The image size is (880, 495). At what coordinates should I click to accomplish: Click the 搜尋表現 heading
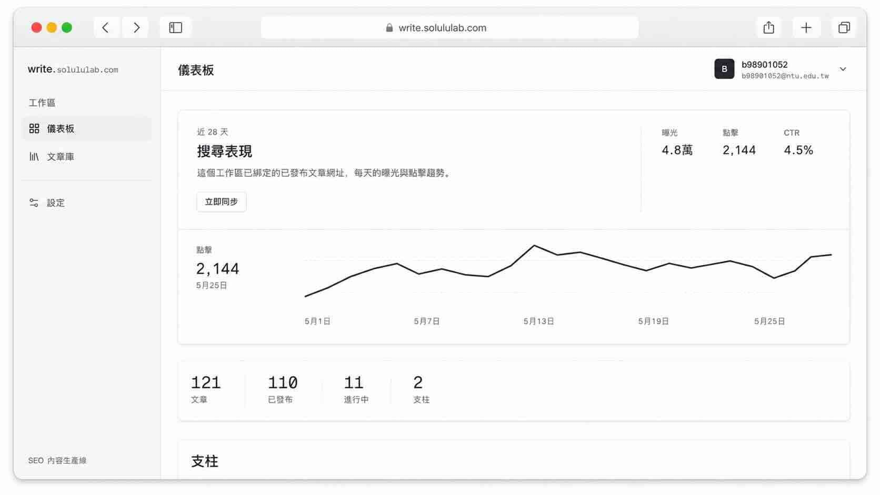click(225, 151)
